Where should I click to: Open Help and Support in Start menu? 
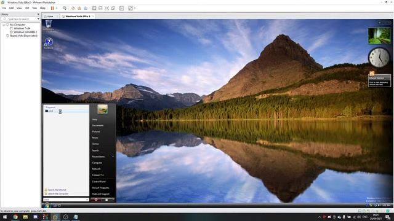click(101, 194)
